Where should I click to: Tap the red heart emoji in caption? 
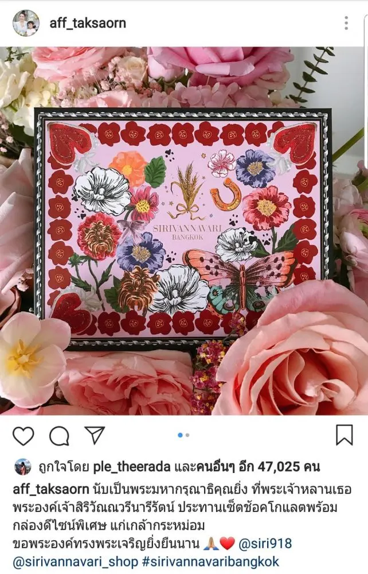point(228,544)
